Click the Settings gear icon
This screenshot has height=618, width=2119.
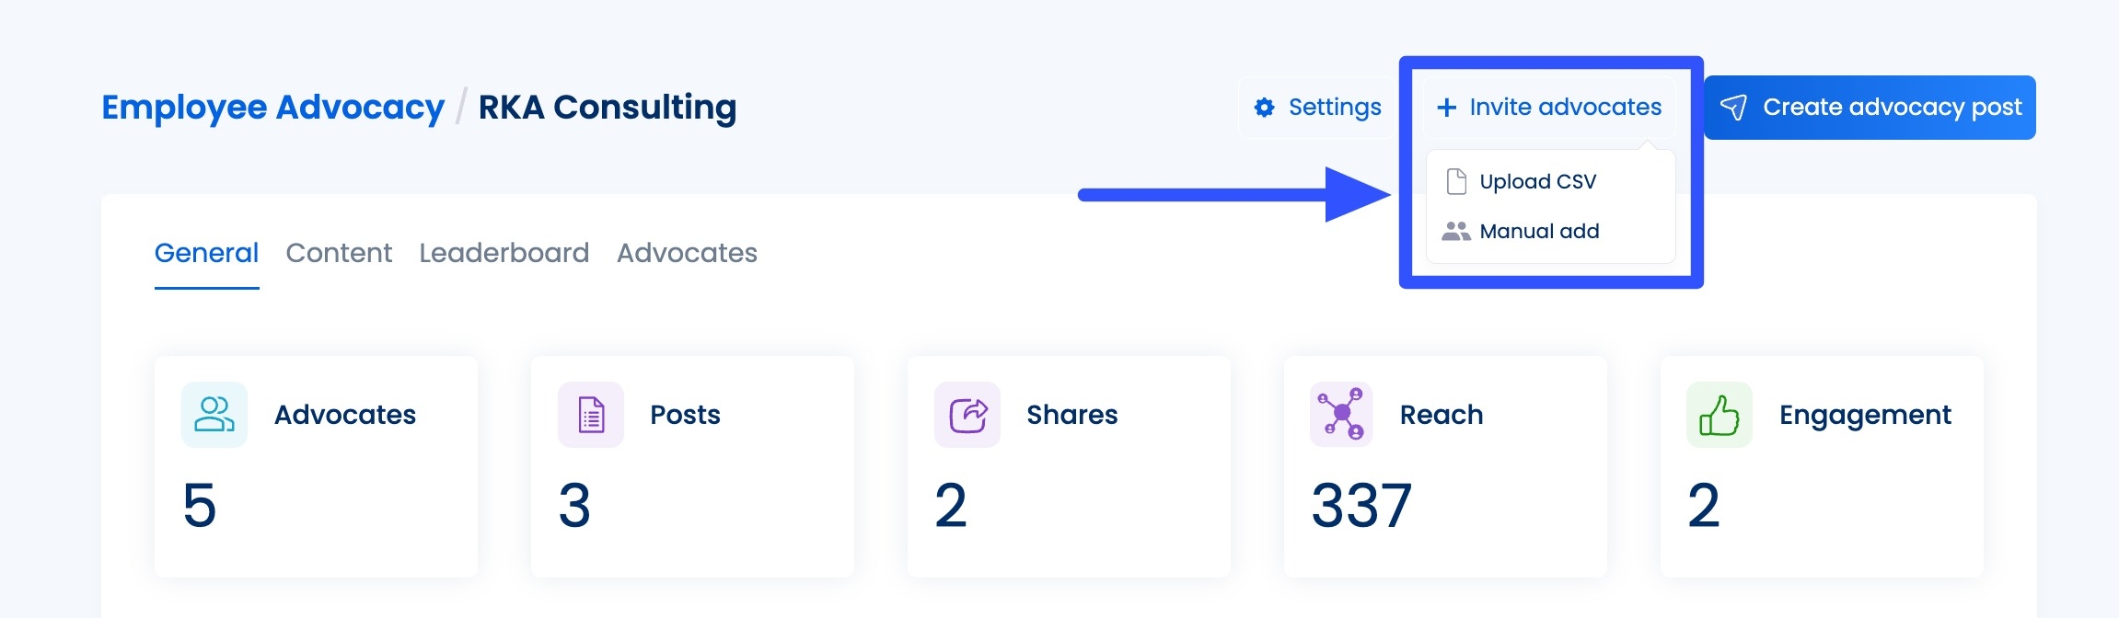[x=1265, y=108]
